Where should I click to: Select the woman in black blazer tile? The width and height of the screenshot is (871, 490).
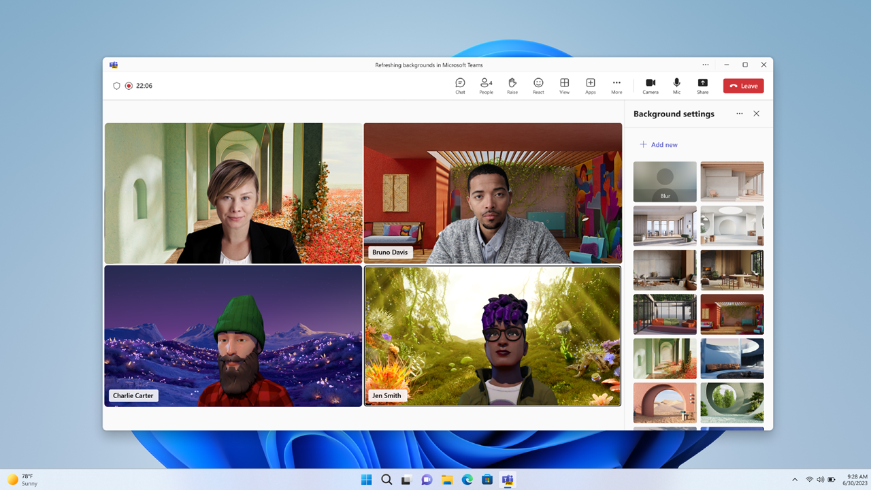tap(233, 193)
